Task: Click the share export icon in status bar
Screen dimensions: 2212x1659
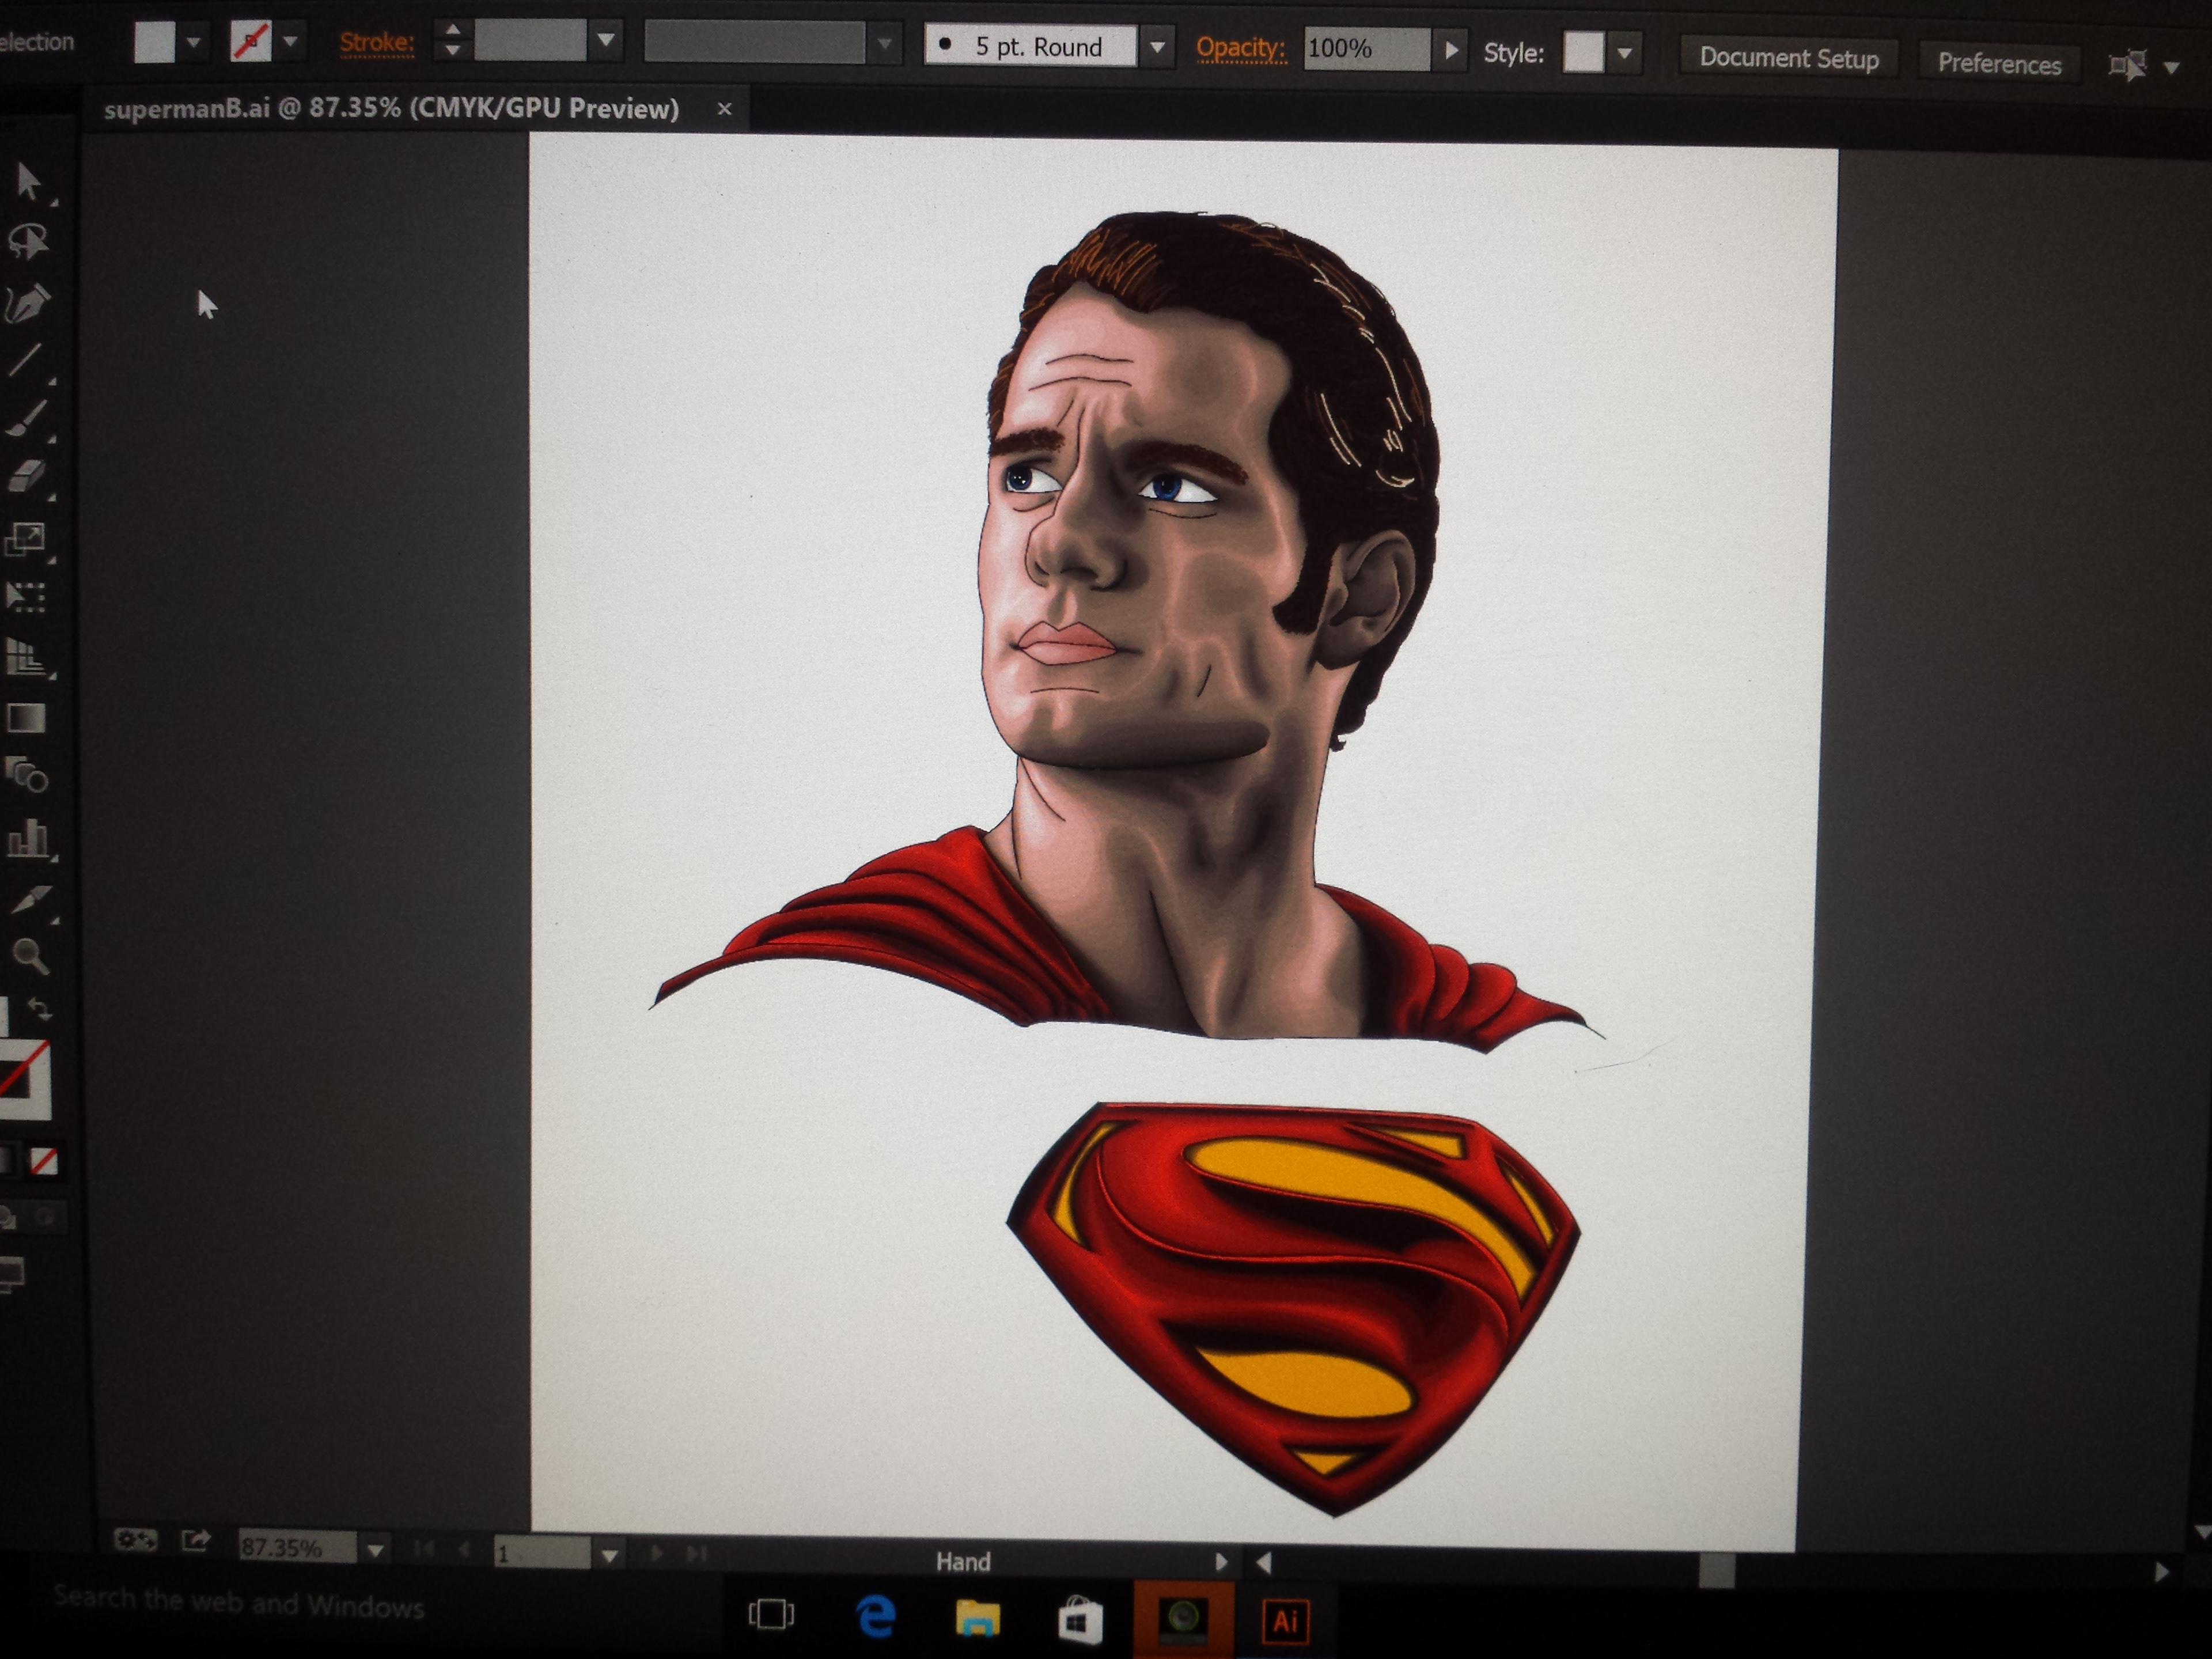Action: (196, 1540)
